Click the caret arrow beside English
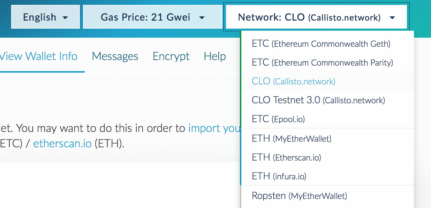 [65, 17]
